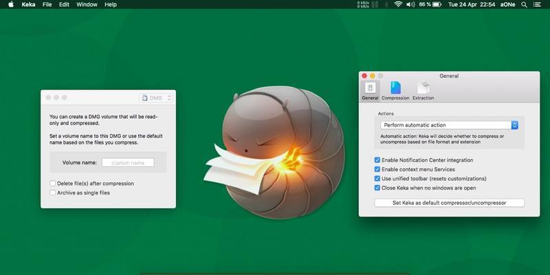Uncheck Use unified toolbar option
The image size is (550, 275).
[377, 179]
